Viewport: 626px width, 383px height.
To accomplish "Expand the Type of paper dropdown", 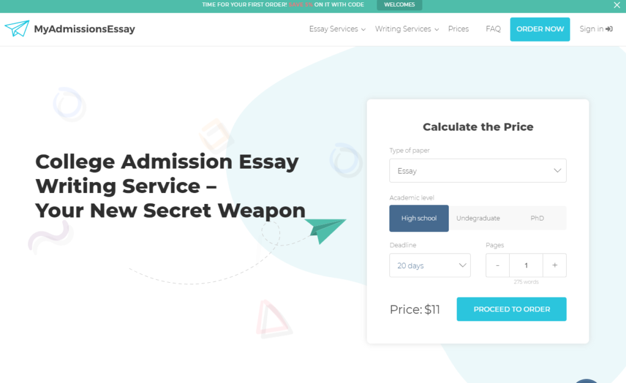I will click(478, 171).
